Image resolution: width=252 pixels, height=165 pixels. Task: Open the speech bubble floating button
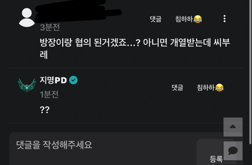[233, 151]
